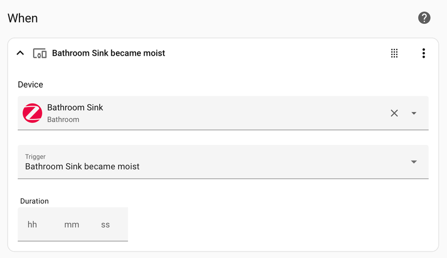Click the Duration label

(x=35, y=201)
